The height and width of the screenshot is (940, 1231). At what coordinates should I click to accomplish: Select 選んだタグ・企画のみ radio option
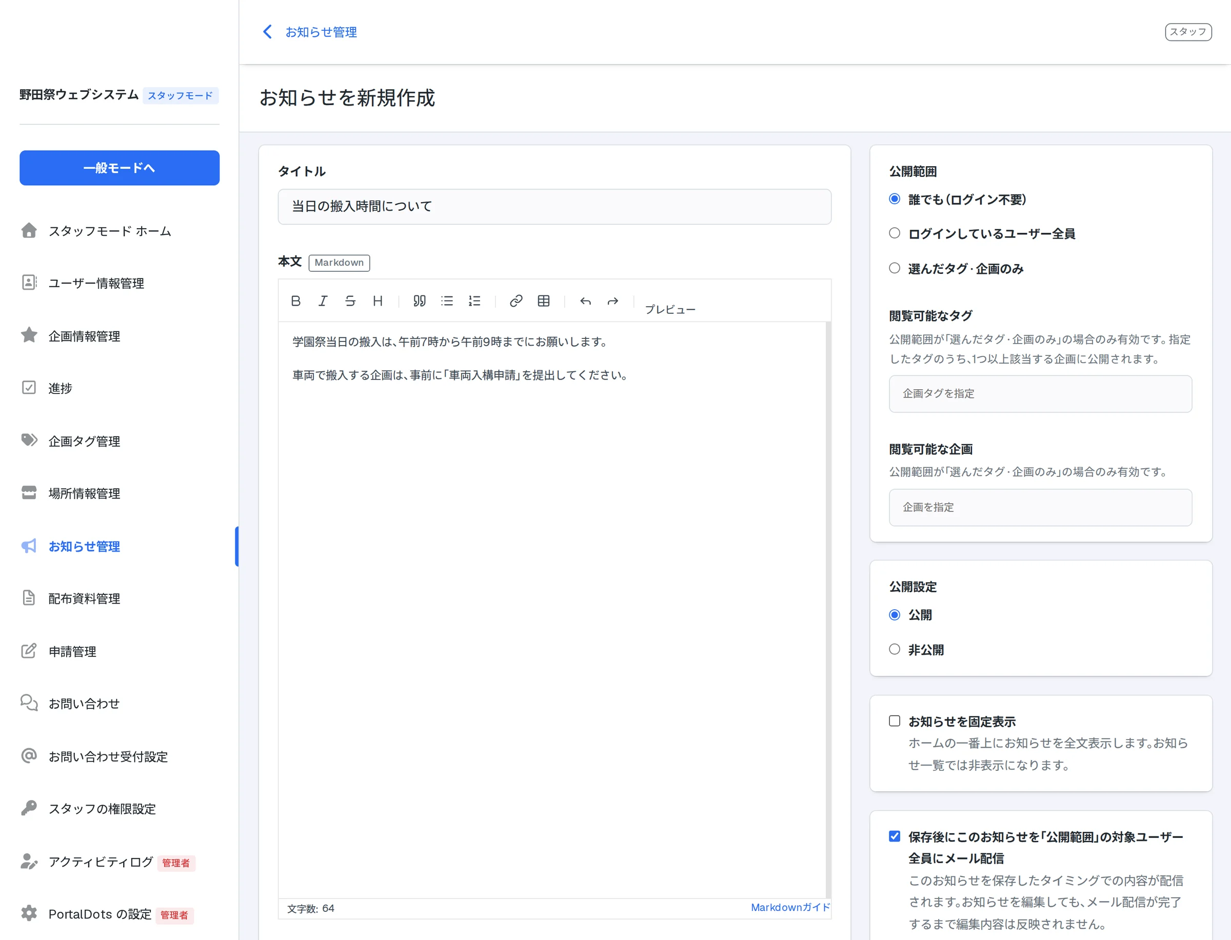895,268
